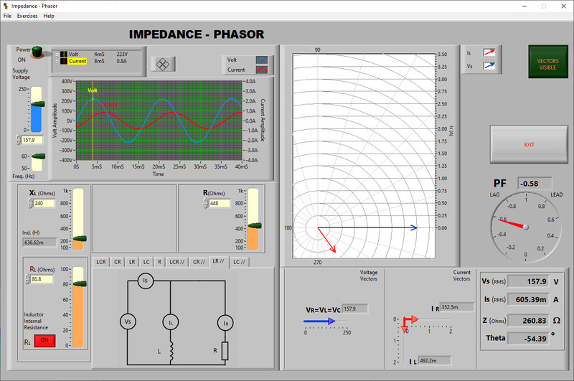Toggle the green Power ON switch

[37, 52]
